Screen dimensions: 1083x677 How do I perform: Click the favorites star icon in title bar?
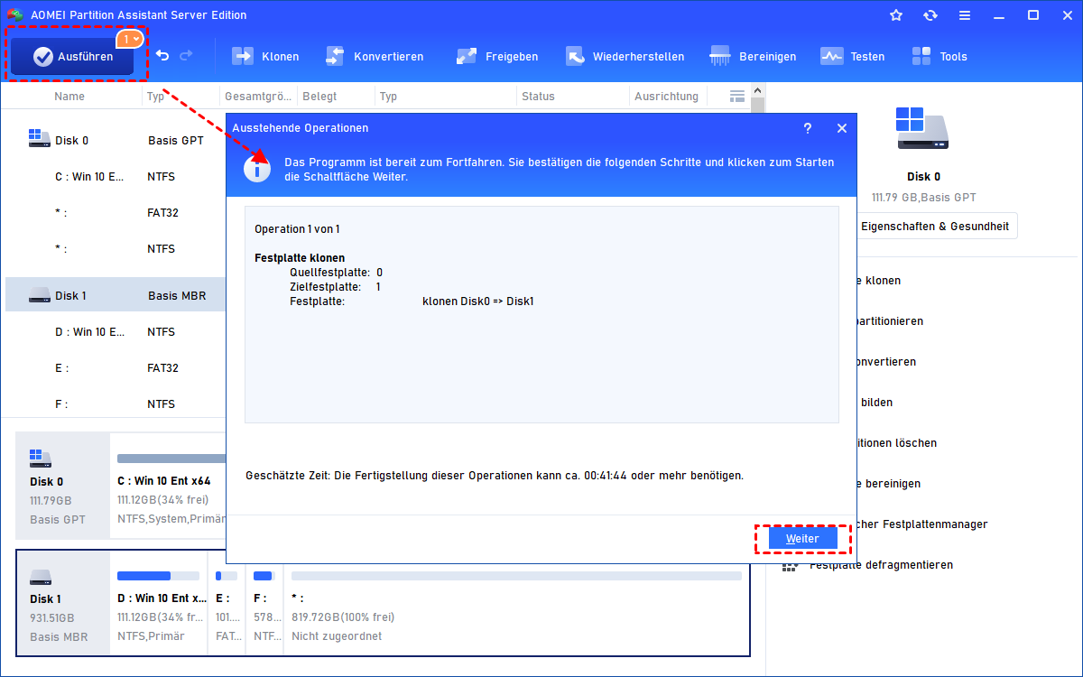click(x=896, y=15)
